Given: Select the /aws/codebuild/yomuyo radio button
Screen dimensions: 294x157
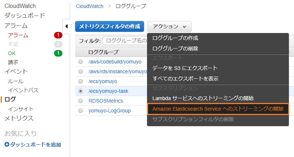Looking at the screenshot, I should pos(81,62).
